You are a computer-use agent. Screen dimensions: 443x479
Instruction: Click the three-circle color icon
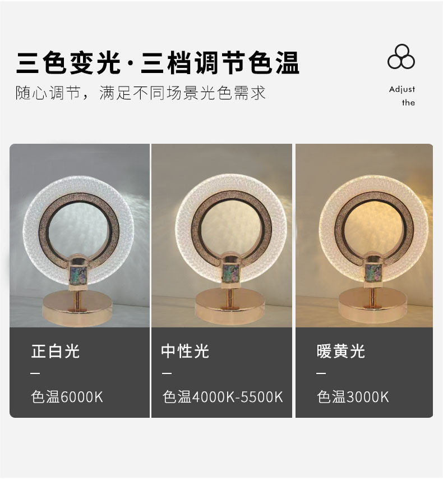401,57
